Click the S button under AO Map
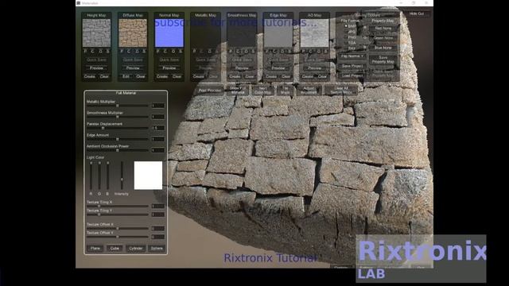This screenshot has height=286, width=509. pos(326,51)
